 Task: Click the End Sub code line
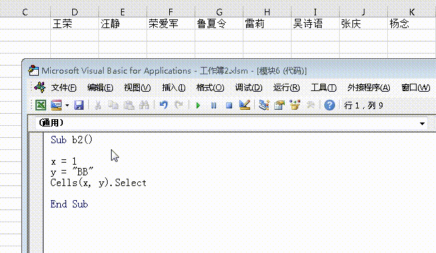coord(70,204)
